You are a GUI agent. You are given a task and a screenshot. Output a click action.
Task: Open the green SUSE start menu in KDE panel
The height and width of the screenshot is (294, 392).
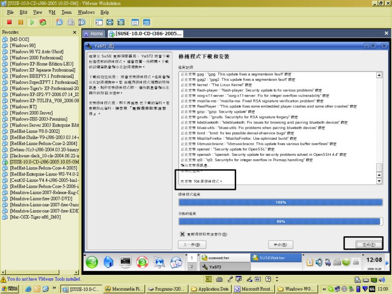[92, 262]
